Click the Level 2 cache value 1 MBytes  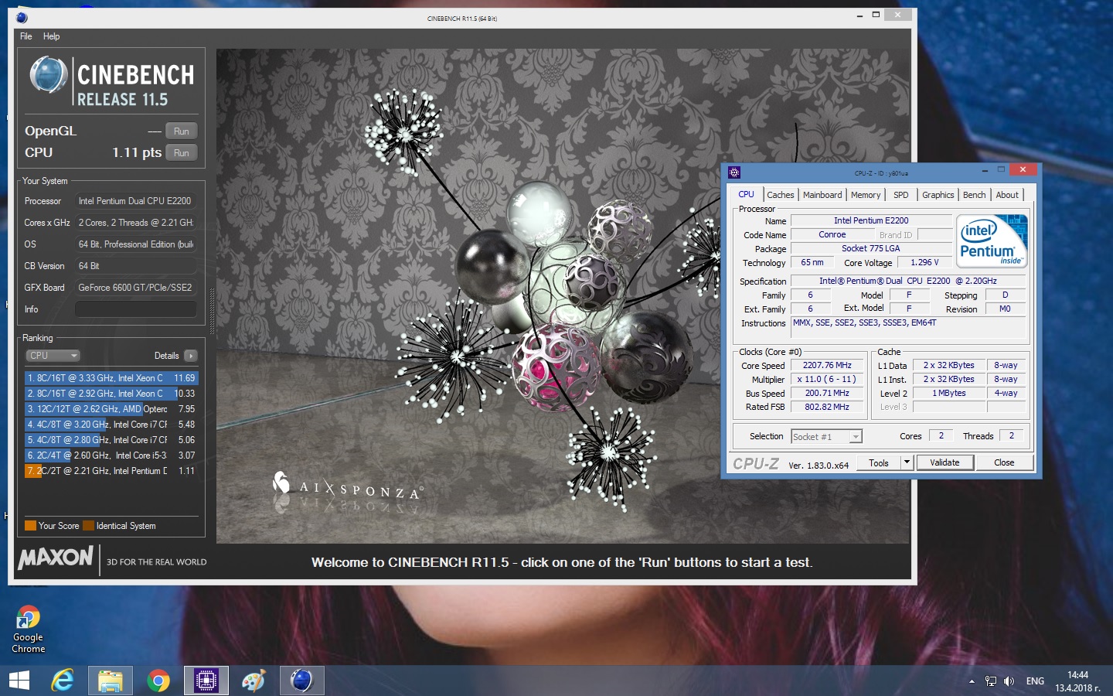click(x=949, y=393)
